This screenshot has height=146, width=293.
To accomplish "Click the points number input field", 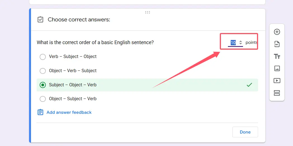I will coord(233,43).
